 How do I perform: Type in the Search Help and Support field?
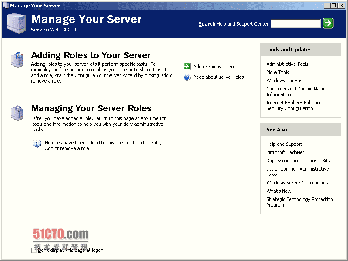pos(295,24)
